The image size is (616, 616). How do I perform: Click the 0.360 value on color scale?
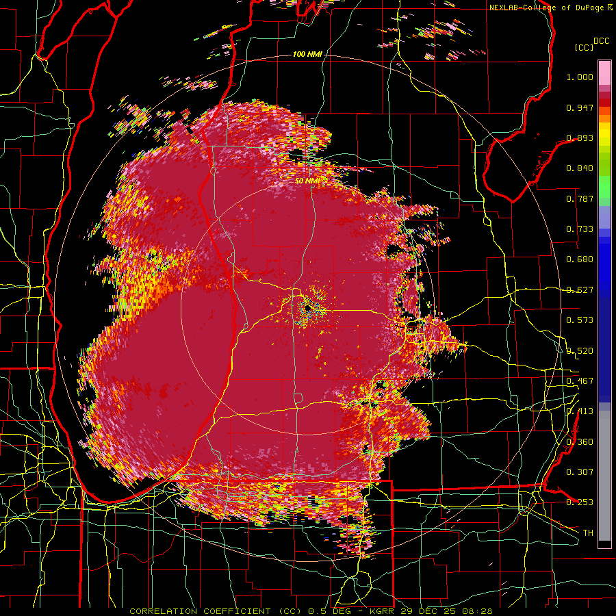(580, 442)
